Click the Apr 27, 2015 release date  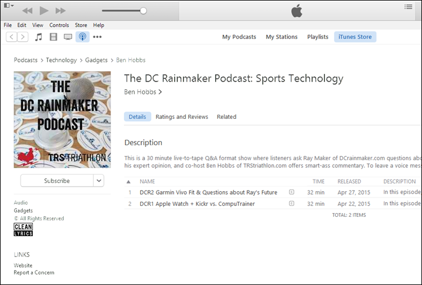[354, 192]
